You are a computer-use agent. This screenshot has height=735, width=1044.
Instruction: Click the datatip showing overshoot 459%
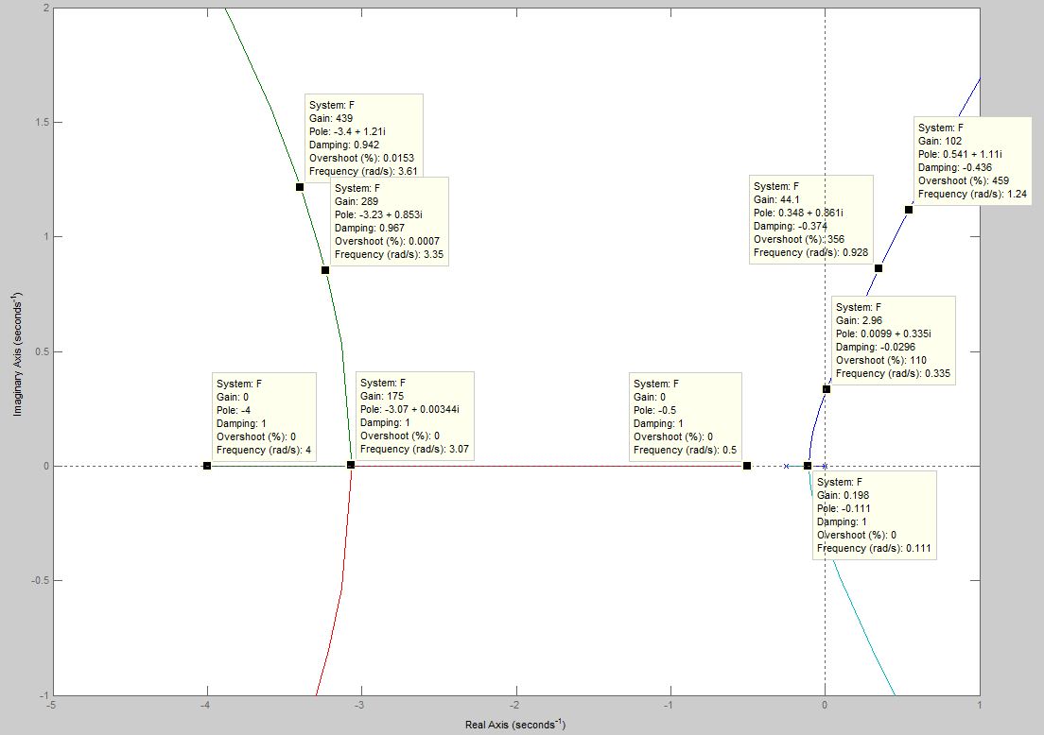[972, 161]
